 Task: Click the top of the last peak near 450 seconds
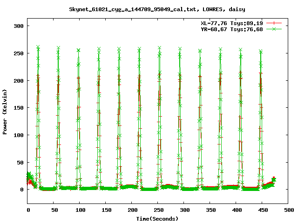pyautogui.click(x=261, y=51)
